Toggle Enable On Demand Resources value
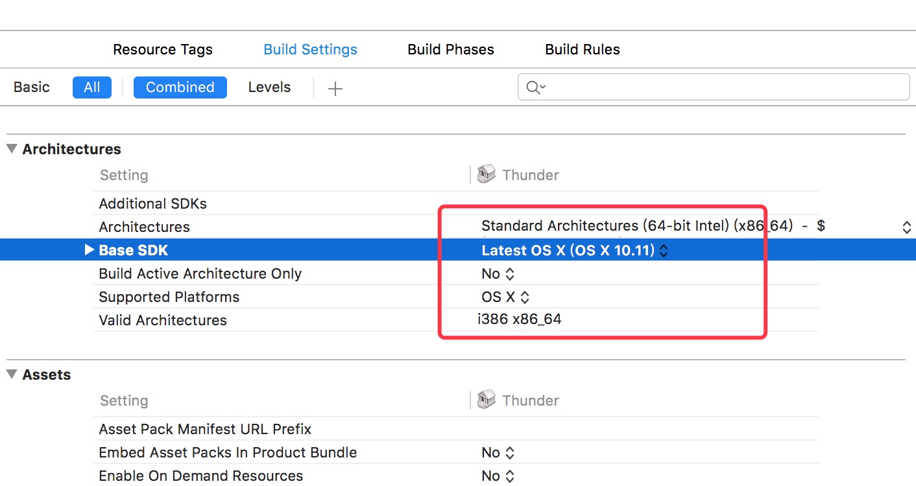 [x=498, y=476]
